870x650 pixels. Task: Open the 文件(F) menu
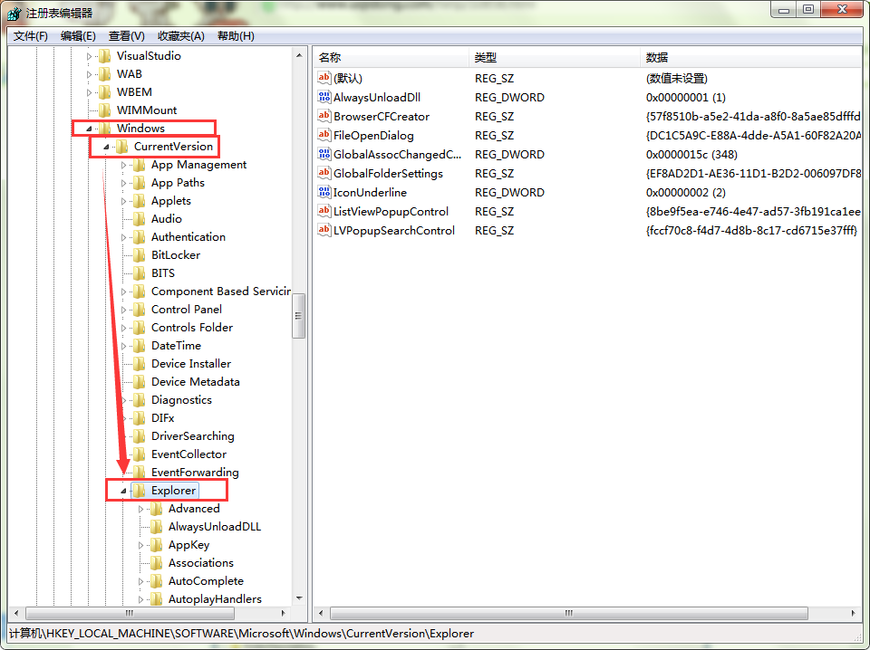coord(31,36)
